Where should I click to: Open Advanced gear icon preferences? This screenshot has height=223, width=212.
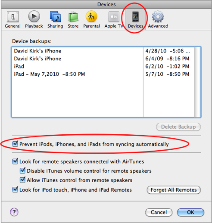(x=158, y=16)
